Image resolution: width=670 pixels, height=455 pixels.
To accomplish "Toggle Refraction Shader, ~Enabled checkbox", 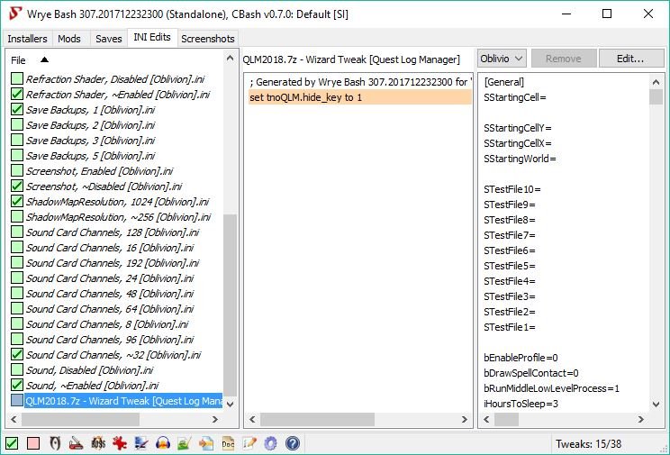I will coord(17,94).
